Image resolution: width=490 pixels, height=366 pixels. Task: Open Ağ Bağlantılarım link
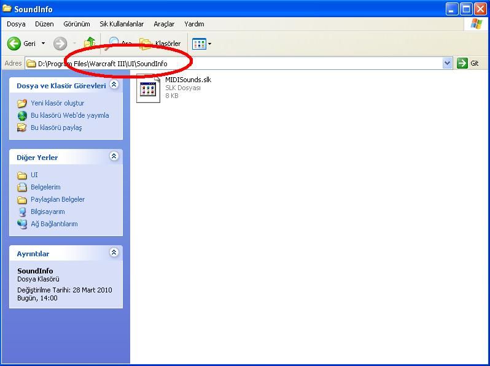54,224
